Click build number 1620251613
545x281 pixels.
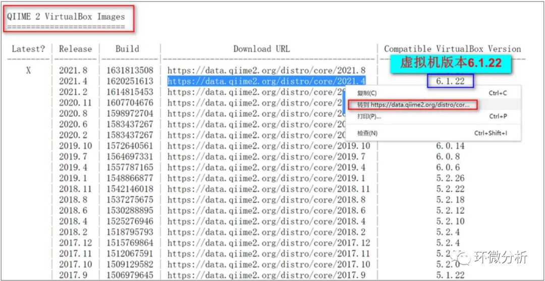(x=130, y=81)
